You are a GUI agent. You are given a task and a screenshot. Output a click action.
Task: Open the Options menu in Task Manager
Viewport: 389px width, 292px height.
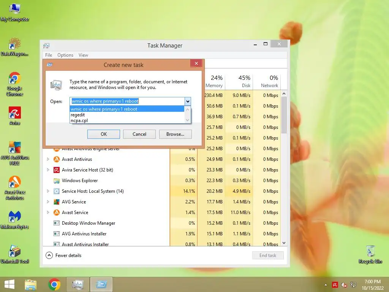tap(65, 55)
